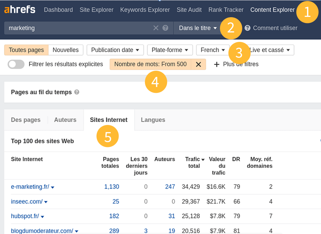Select the Toutes pages filter

click(26, 50)
